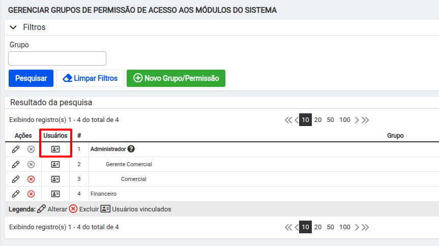Screen dimensions: 439x246
Task: Select 20 records per page at top
Action: click(318, 120)
